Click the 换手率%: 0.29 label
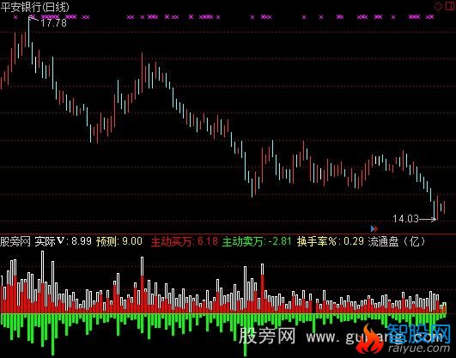Screen dimensions: 456x358 pos(331,241)
